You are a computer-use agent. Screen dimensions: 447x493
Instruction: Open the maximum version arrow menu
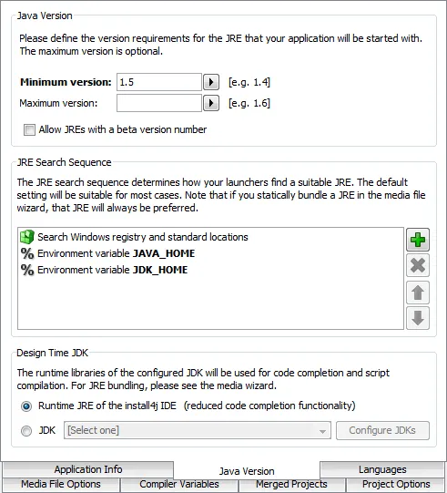(211, 103)
